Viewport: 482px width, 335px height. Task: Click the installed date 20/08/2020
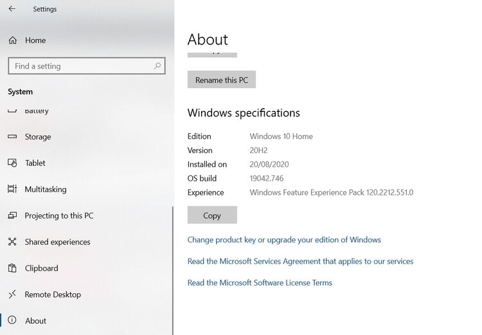[x=269, y=164]
